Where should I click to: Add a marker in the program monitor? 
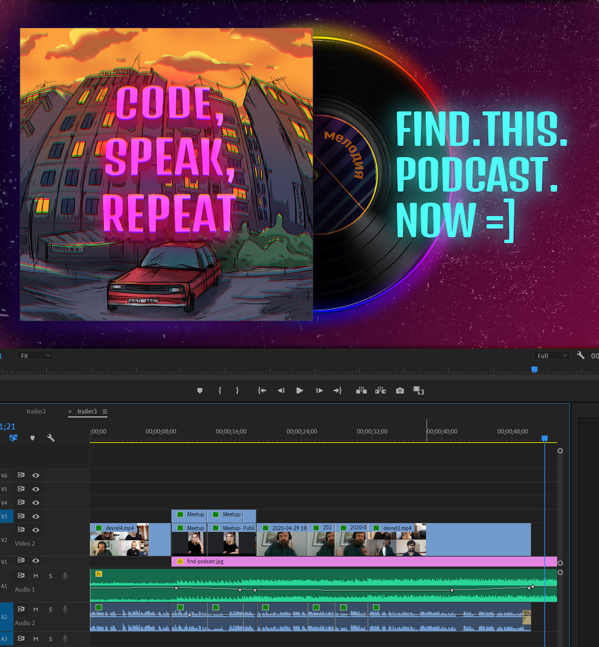200,390
